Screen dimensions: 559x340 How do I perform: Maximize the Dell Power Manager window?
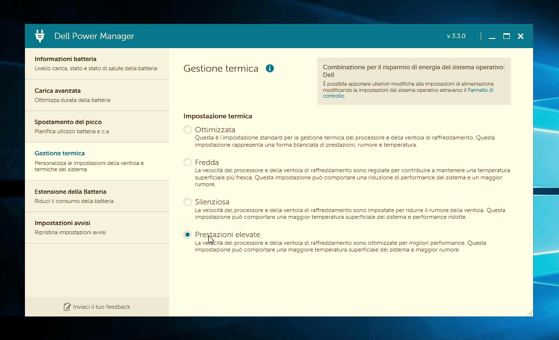[x=507, y=36]
